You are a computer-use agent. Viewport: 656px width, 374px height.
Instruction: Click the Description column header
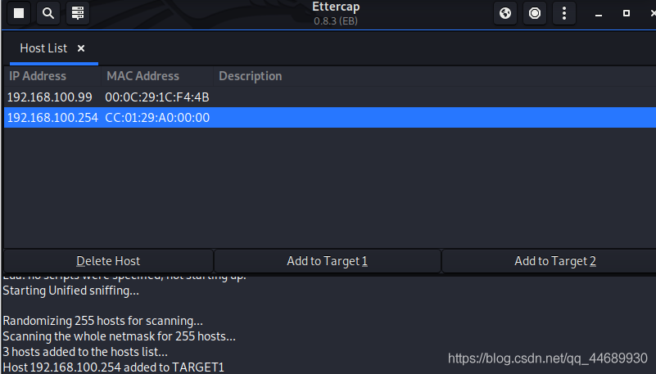[x=250, y=76]
